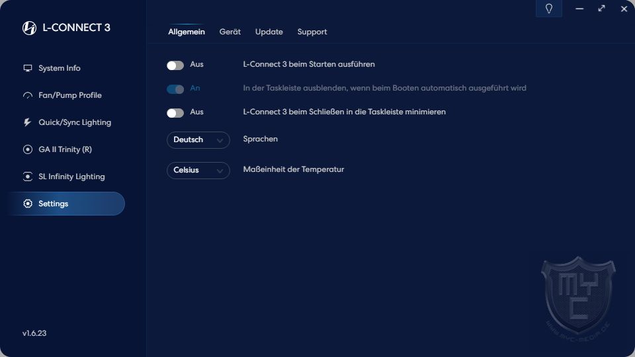
Task: Click the SL Infinity Lighting fan icon
Action: coord(28,177)
